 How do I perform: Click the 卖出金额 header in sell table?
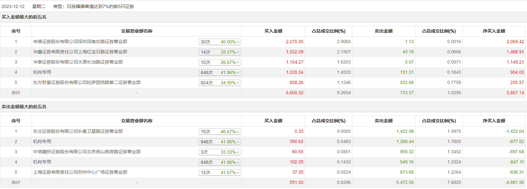(383, 121)
